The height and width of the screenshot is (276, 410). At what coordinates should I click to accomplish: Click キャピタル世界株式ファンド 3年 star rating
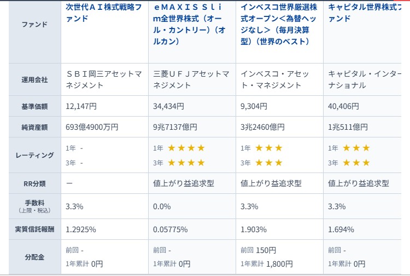(356, 163)
